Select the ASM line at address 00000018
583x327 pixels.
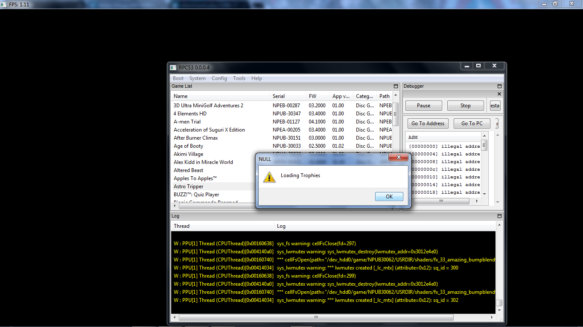tap(444, 192)
